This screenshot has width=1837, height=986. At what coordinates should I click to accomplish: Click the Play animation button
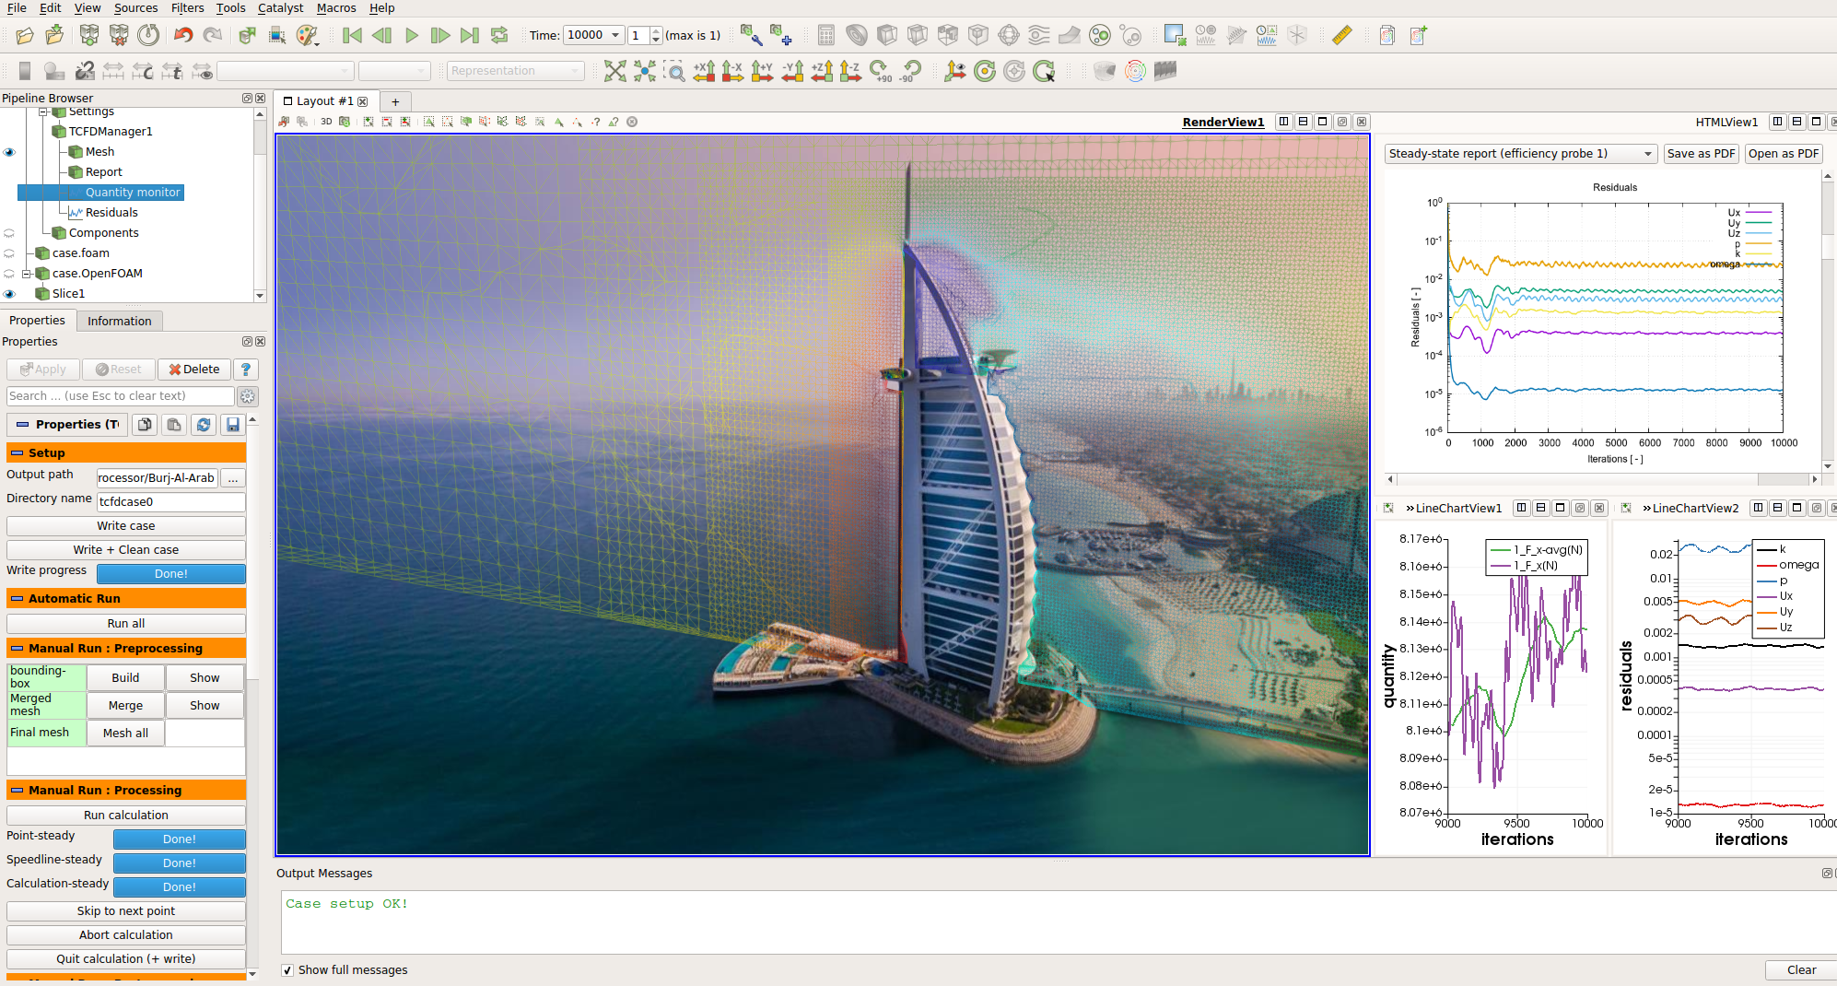[412, 36]
